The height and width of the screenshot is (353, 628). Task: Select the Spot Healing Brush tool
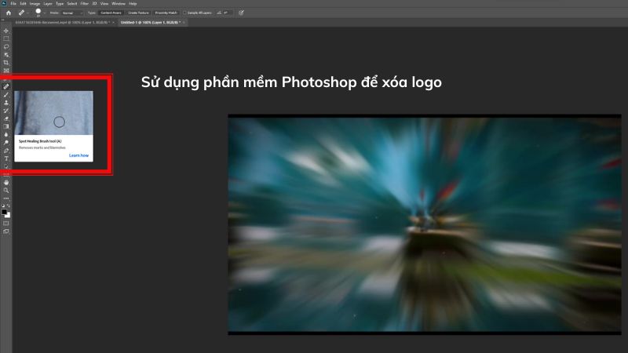6,86
